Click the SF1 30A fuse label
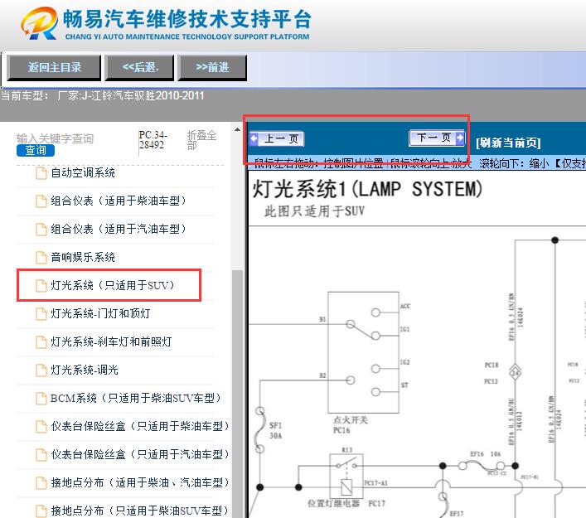This screenshot has width=586, height=518. click(x=275, y=430)
